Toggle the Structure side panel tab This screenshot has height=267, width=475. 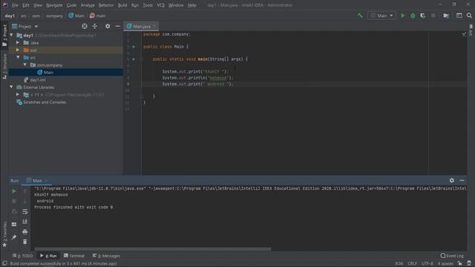[4, 67]
